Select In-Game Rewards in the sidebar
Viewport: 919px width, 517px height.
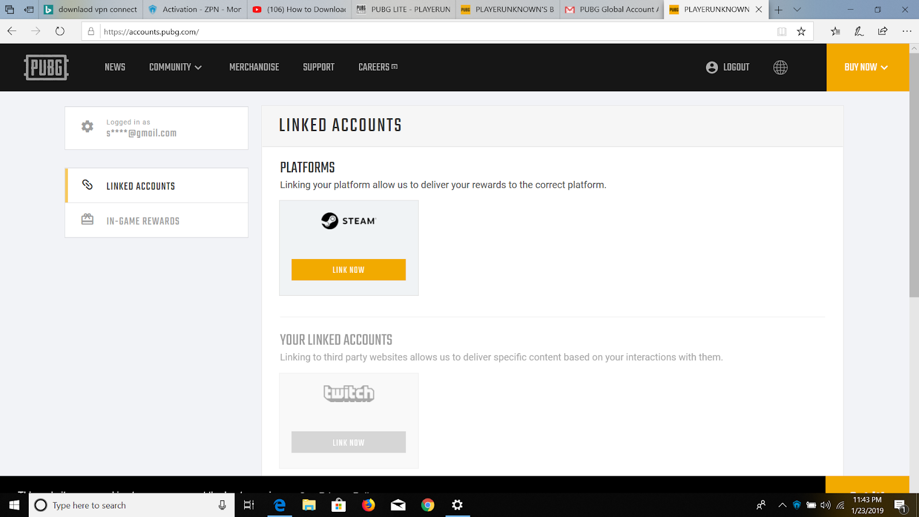pos(157,221)
